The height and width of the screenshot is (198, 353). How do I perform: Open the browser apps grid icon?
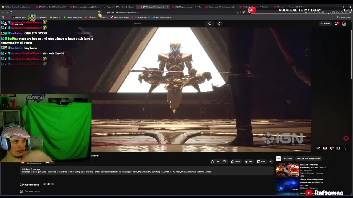[x=3, y=17]
